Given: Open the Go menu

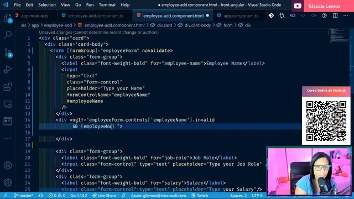Looking at the screenshot, I should (x=78, y=5).
